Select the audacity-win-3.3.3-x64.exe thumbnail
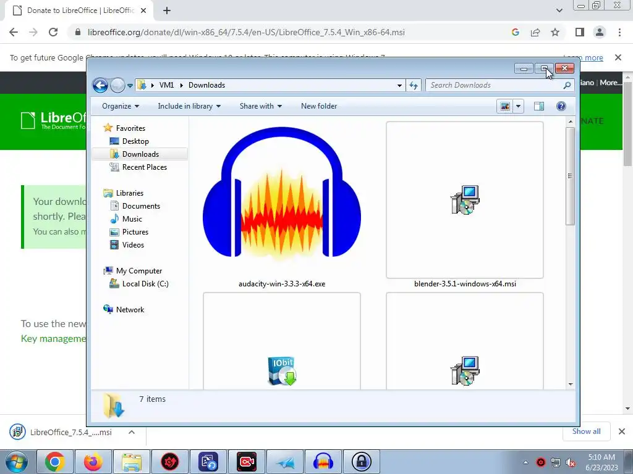This screenshot has height=474, width=633. point(282,193)
